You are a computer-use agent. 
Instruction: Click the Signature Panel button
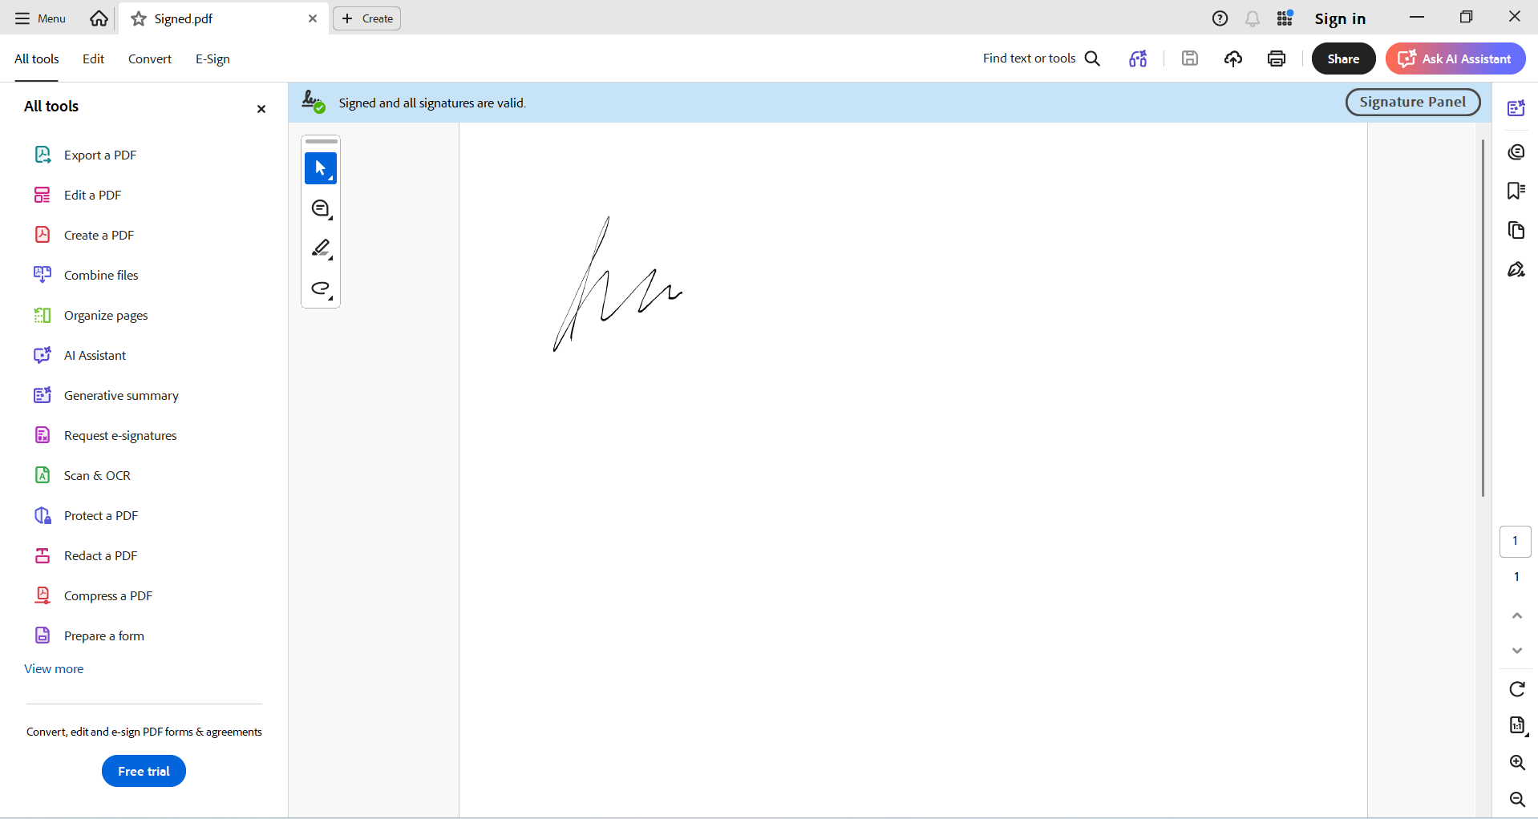[x=1413, y=102]
